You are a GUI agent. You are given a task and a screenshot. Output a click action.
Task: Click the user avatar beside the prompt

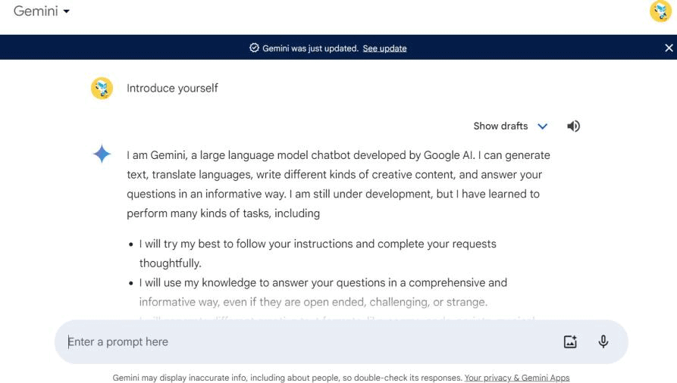pos(102,89)
